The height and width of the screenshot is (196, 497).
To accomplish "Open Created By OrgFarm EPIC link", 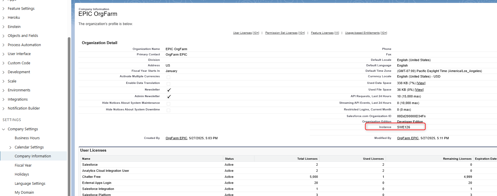I will [x=176, y=138].
